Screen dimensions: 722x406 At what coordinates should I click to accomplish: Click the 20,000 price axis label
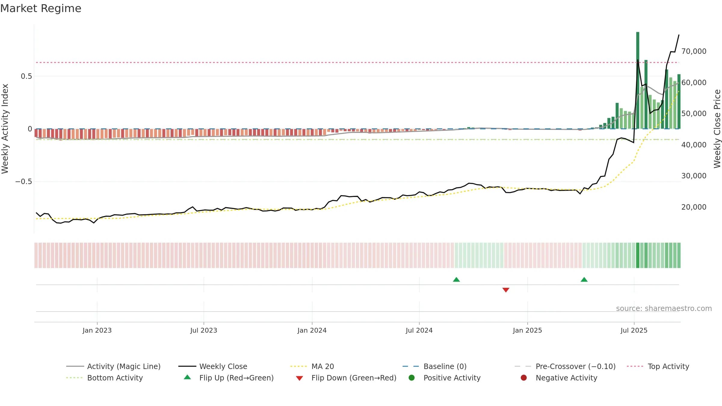click(694, 207)
